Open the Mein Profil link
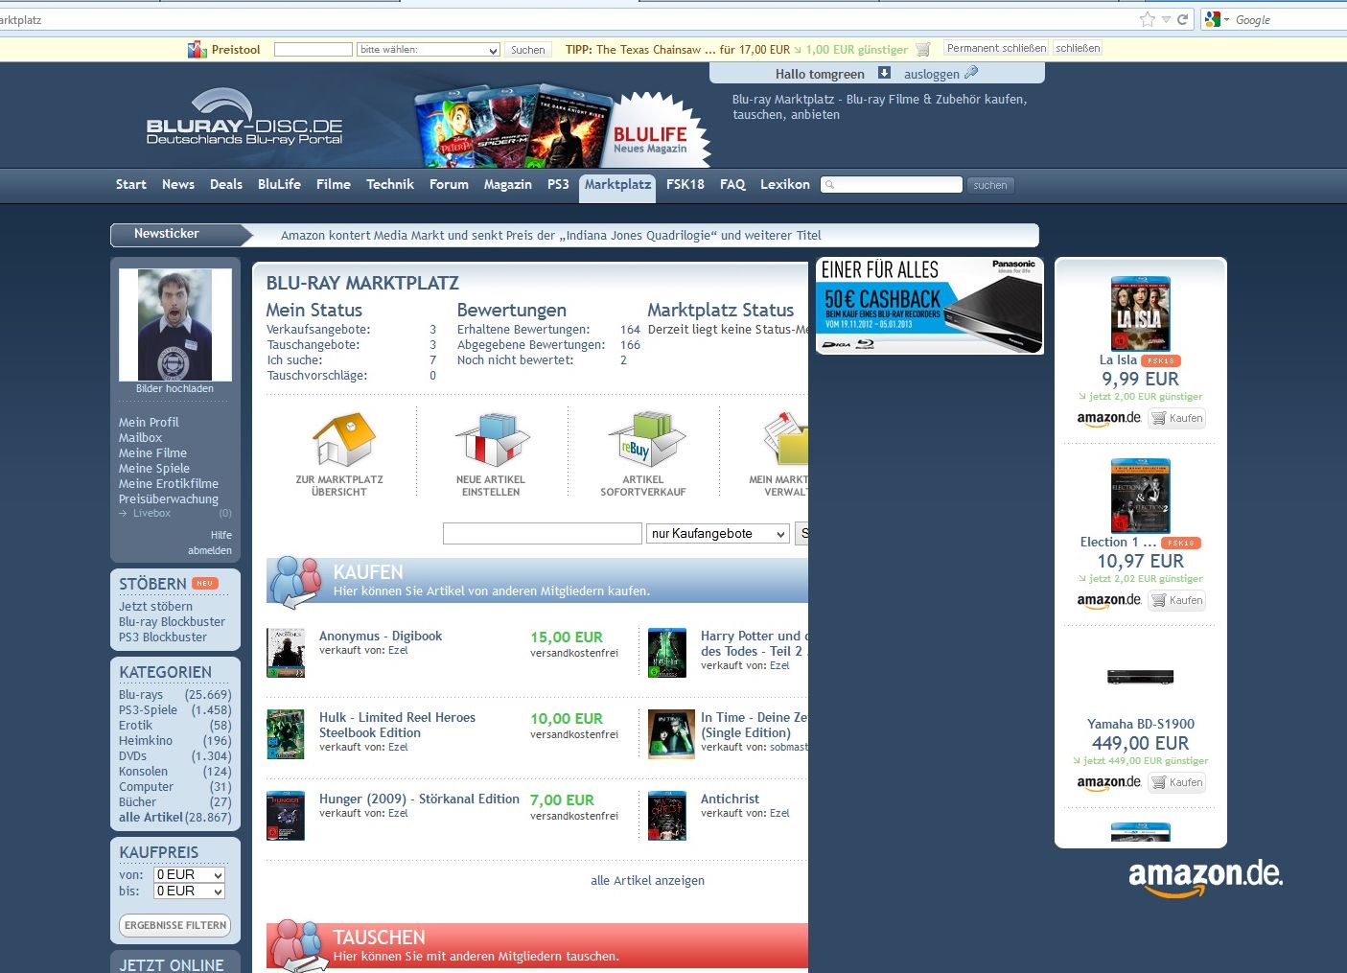The image size is (1347, 973). pos(149,423)
